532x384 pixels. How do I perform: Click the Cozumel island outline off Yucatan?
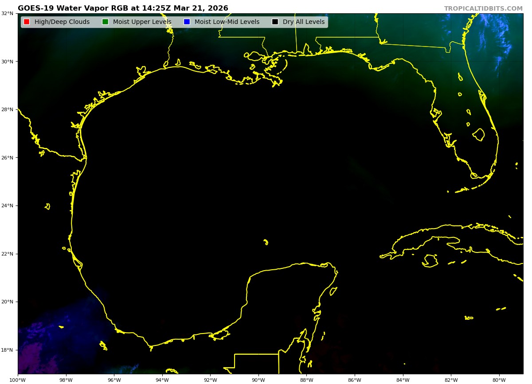tap(333, 291)
